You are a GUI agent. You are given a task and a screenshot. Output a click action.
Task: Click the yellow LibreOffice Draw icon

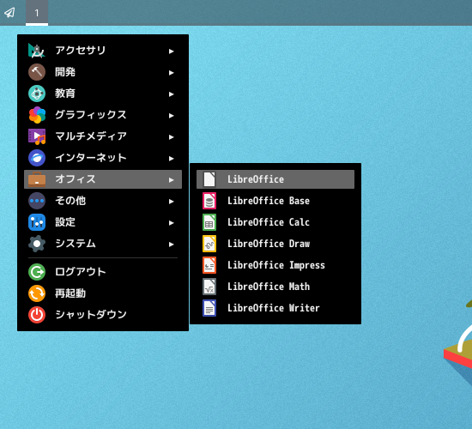pyautogui.click(x=209, y=244)
